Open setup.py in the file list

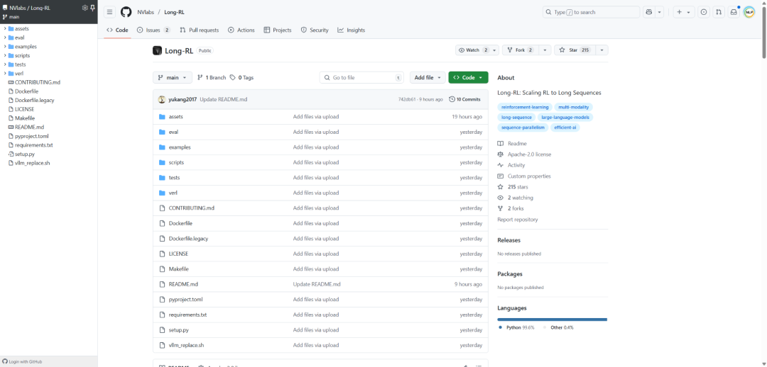click(x=178, y=330)
